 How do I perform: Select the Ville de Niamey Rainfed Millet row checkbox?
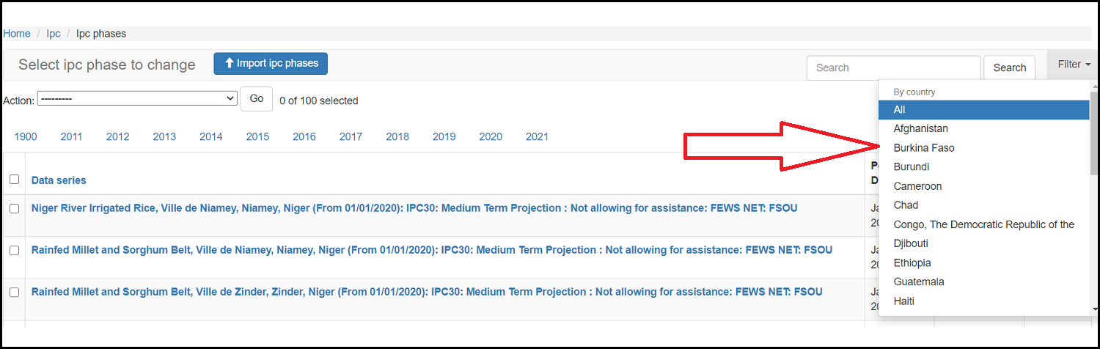coord(14,250)
